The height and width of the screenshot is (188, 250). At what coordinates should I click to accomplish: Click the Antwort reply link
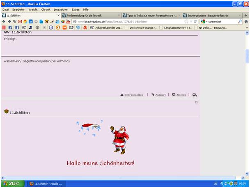(x=158, y=95)
